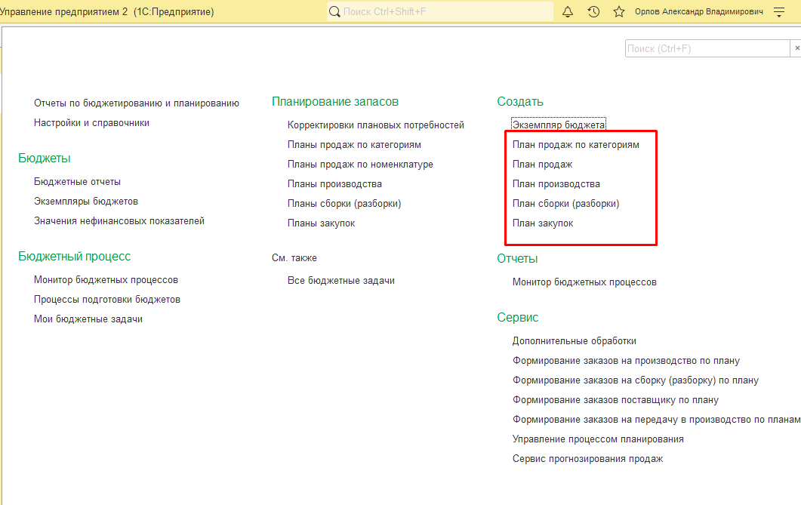Click the Ctrl+Shift+F global search field
801x505 pixels.
point(445,12)
